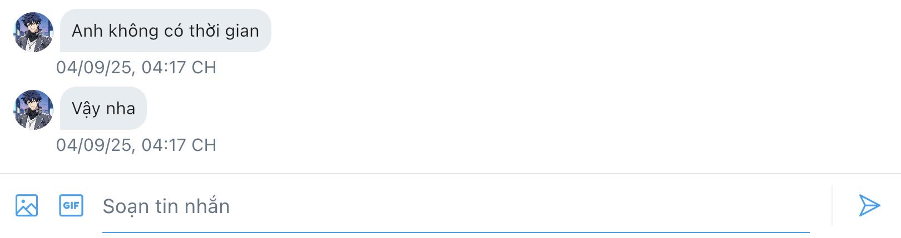Click the word "gian" in first message
The width and height of the screenshot is (901, 238).
point(242,32)
